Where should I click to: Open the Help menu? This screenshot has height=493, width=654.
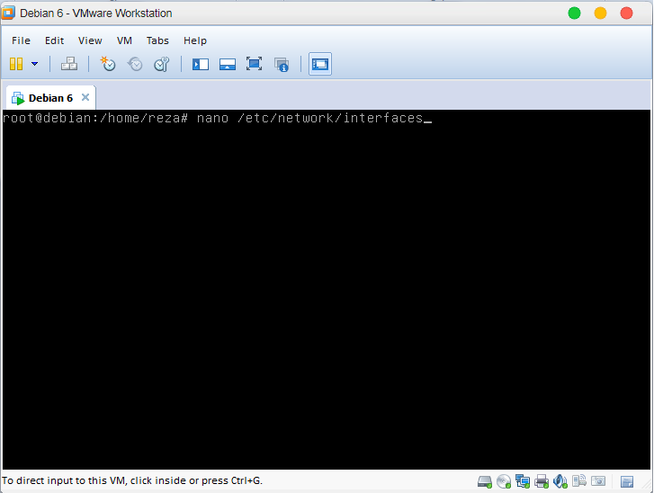coord(195,40)
